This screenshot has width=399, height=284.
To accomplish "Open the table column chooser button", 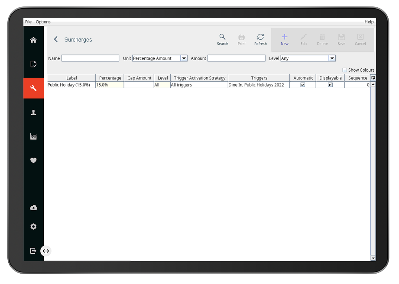I will tap(373, 78).
